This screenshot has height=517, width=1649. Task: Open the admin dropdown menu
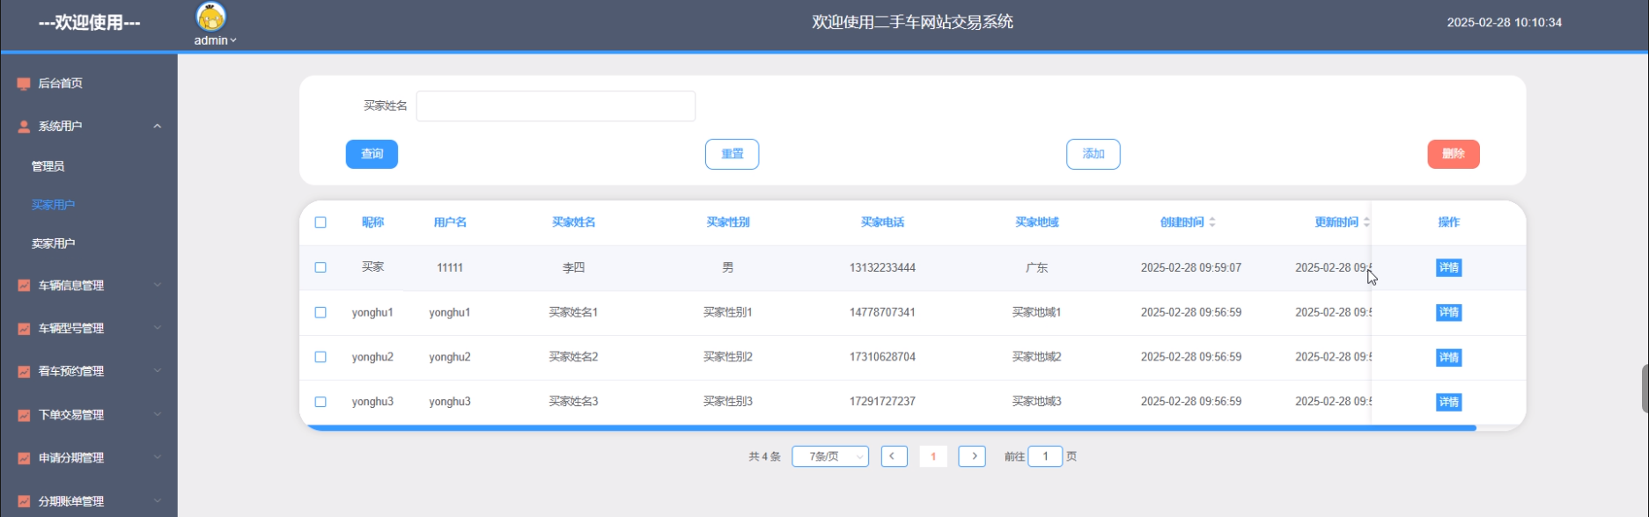[216, 40]
